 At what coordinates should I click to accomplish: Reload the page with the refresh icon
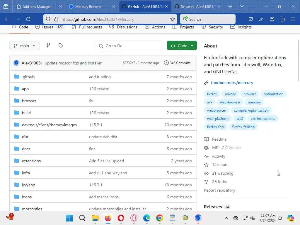click(x=28, y=19)
